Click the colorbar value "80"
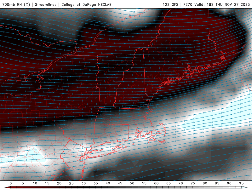The height and width of the screenshot is (189, 252). click(205, 183)
